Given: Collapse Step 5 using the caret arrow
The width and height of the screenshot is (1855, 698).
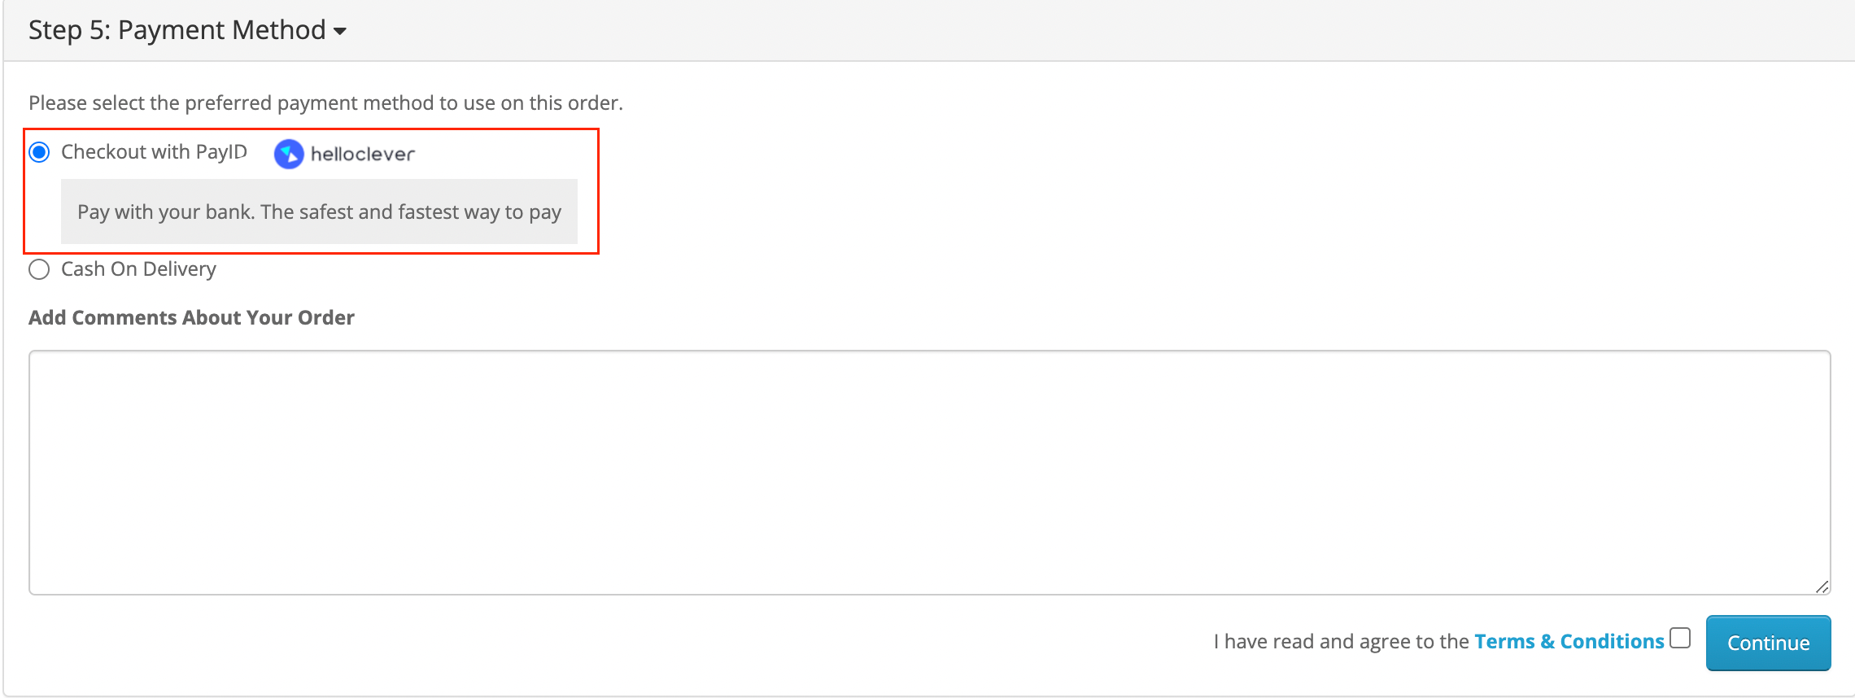Looking at the screenshot, I should (340, 32).
